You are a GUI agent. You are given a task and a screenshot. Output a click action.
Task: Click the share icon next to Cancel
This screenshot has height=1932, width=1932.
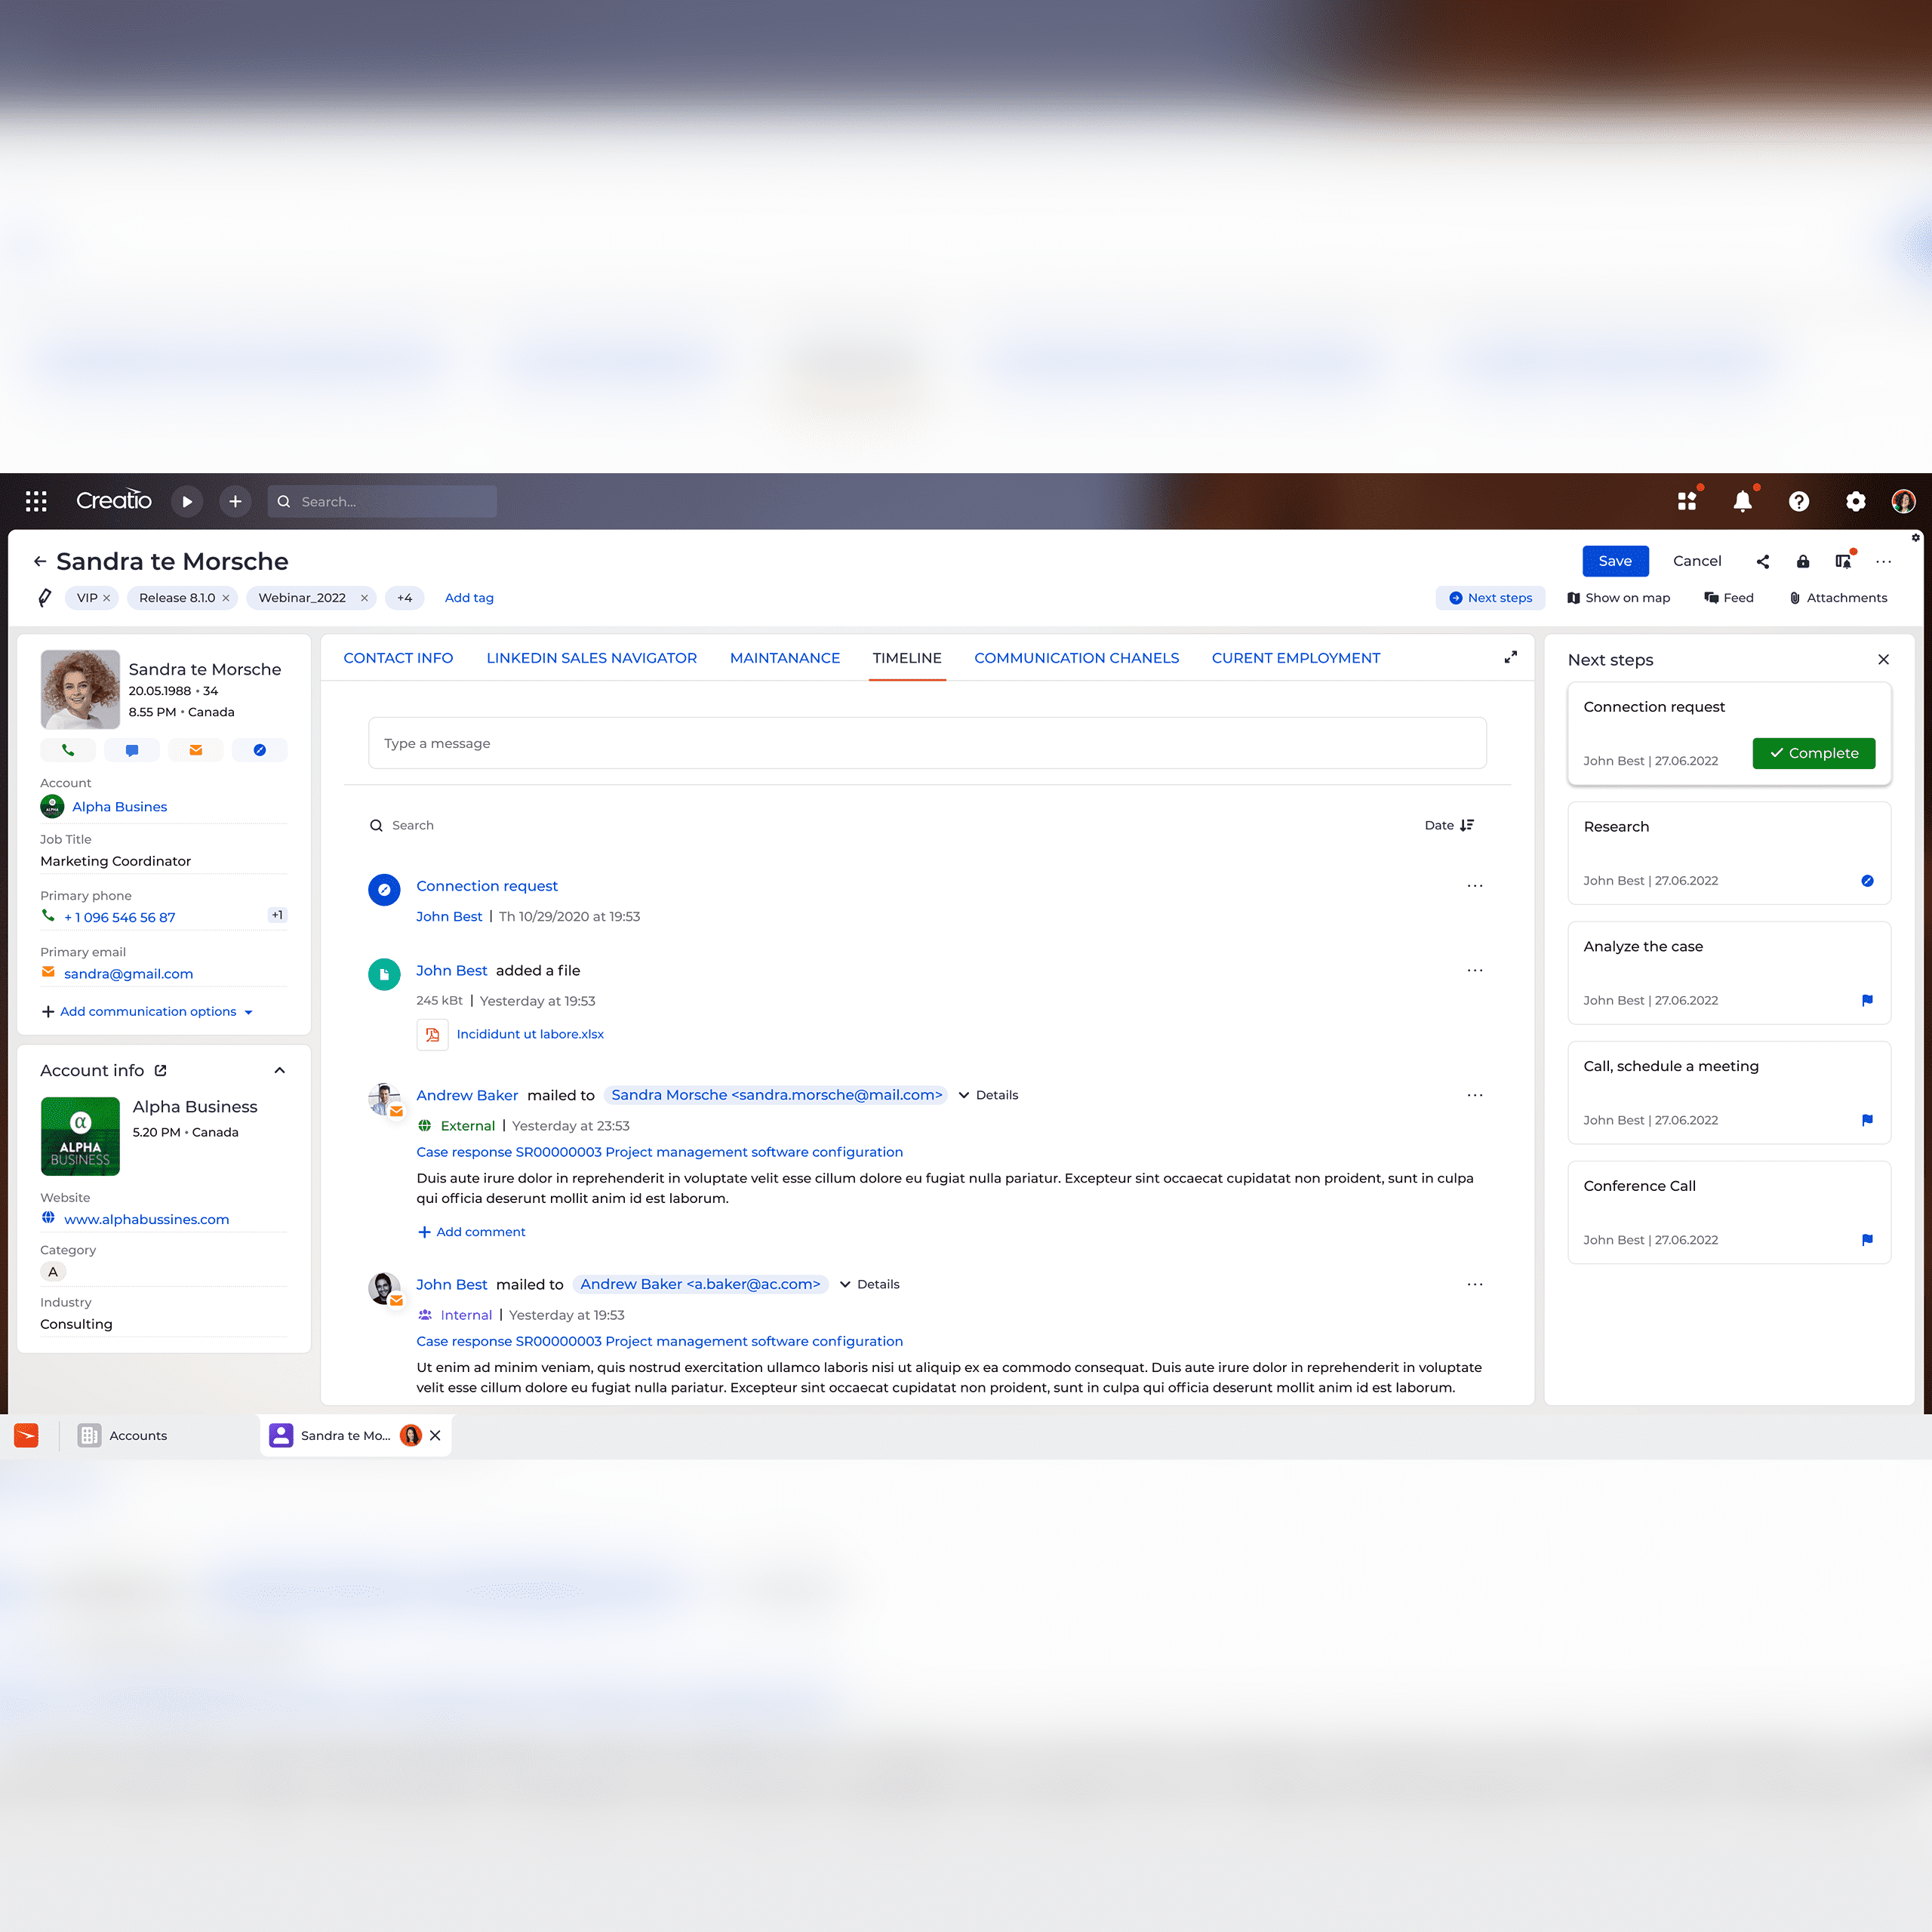tap(1763, 561)
